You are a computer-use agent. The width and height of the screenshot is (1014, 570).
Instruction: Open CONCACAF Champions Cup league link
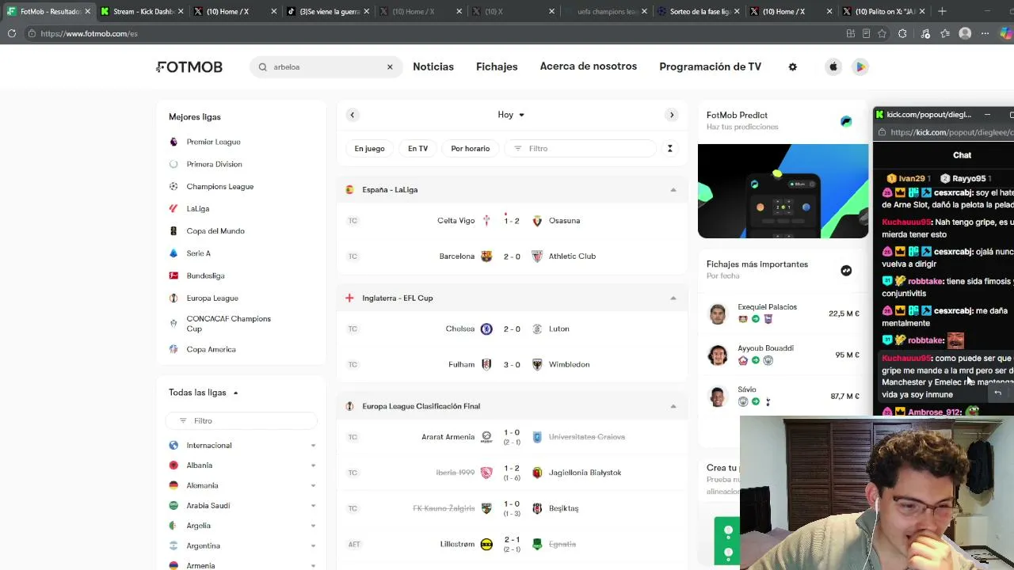click(228, 324)
